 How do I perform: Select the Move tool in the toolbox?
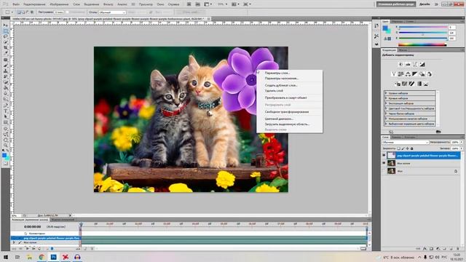click(5, 25)
